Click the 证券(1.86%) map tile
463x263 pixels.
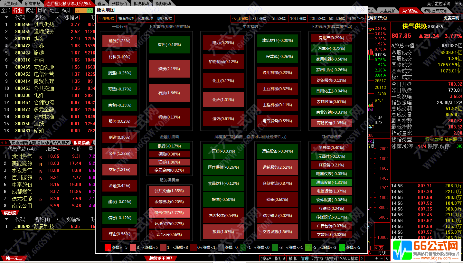point(169,162)
